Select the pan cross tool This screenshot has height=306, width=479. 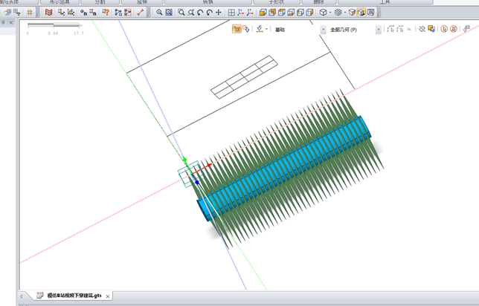coord(219,13)
